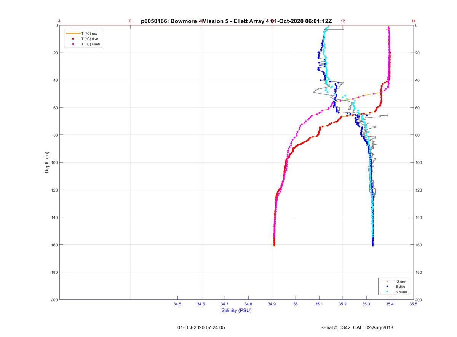Click the blue dot marker beside 'S dive'

387,286
